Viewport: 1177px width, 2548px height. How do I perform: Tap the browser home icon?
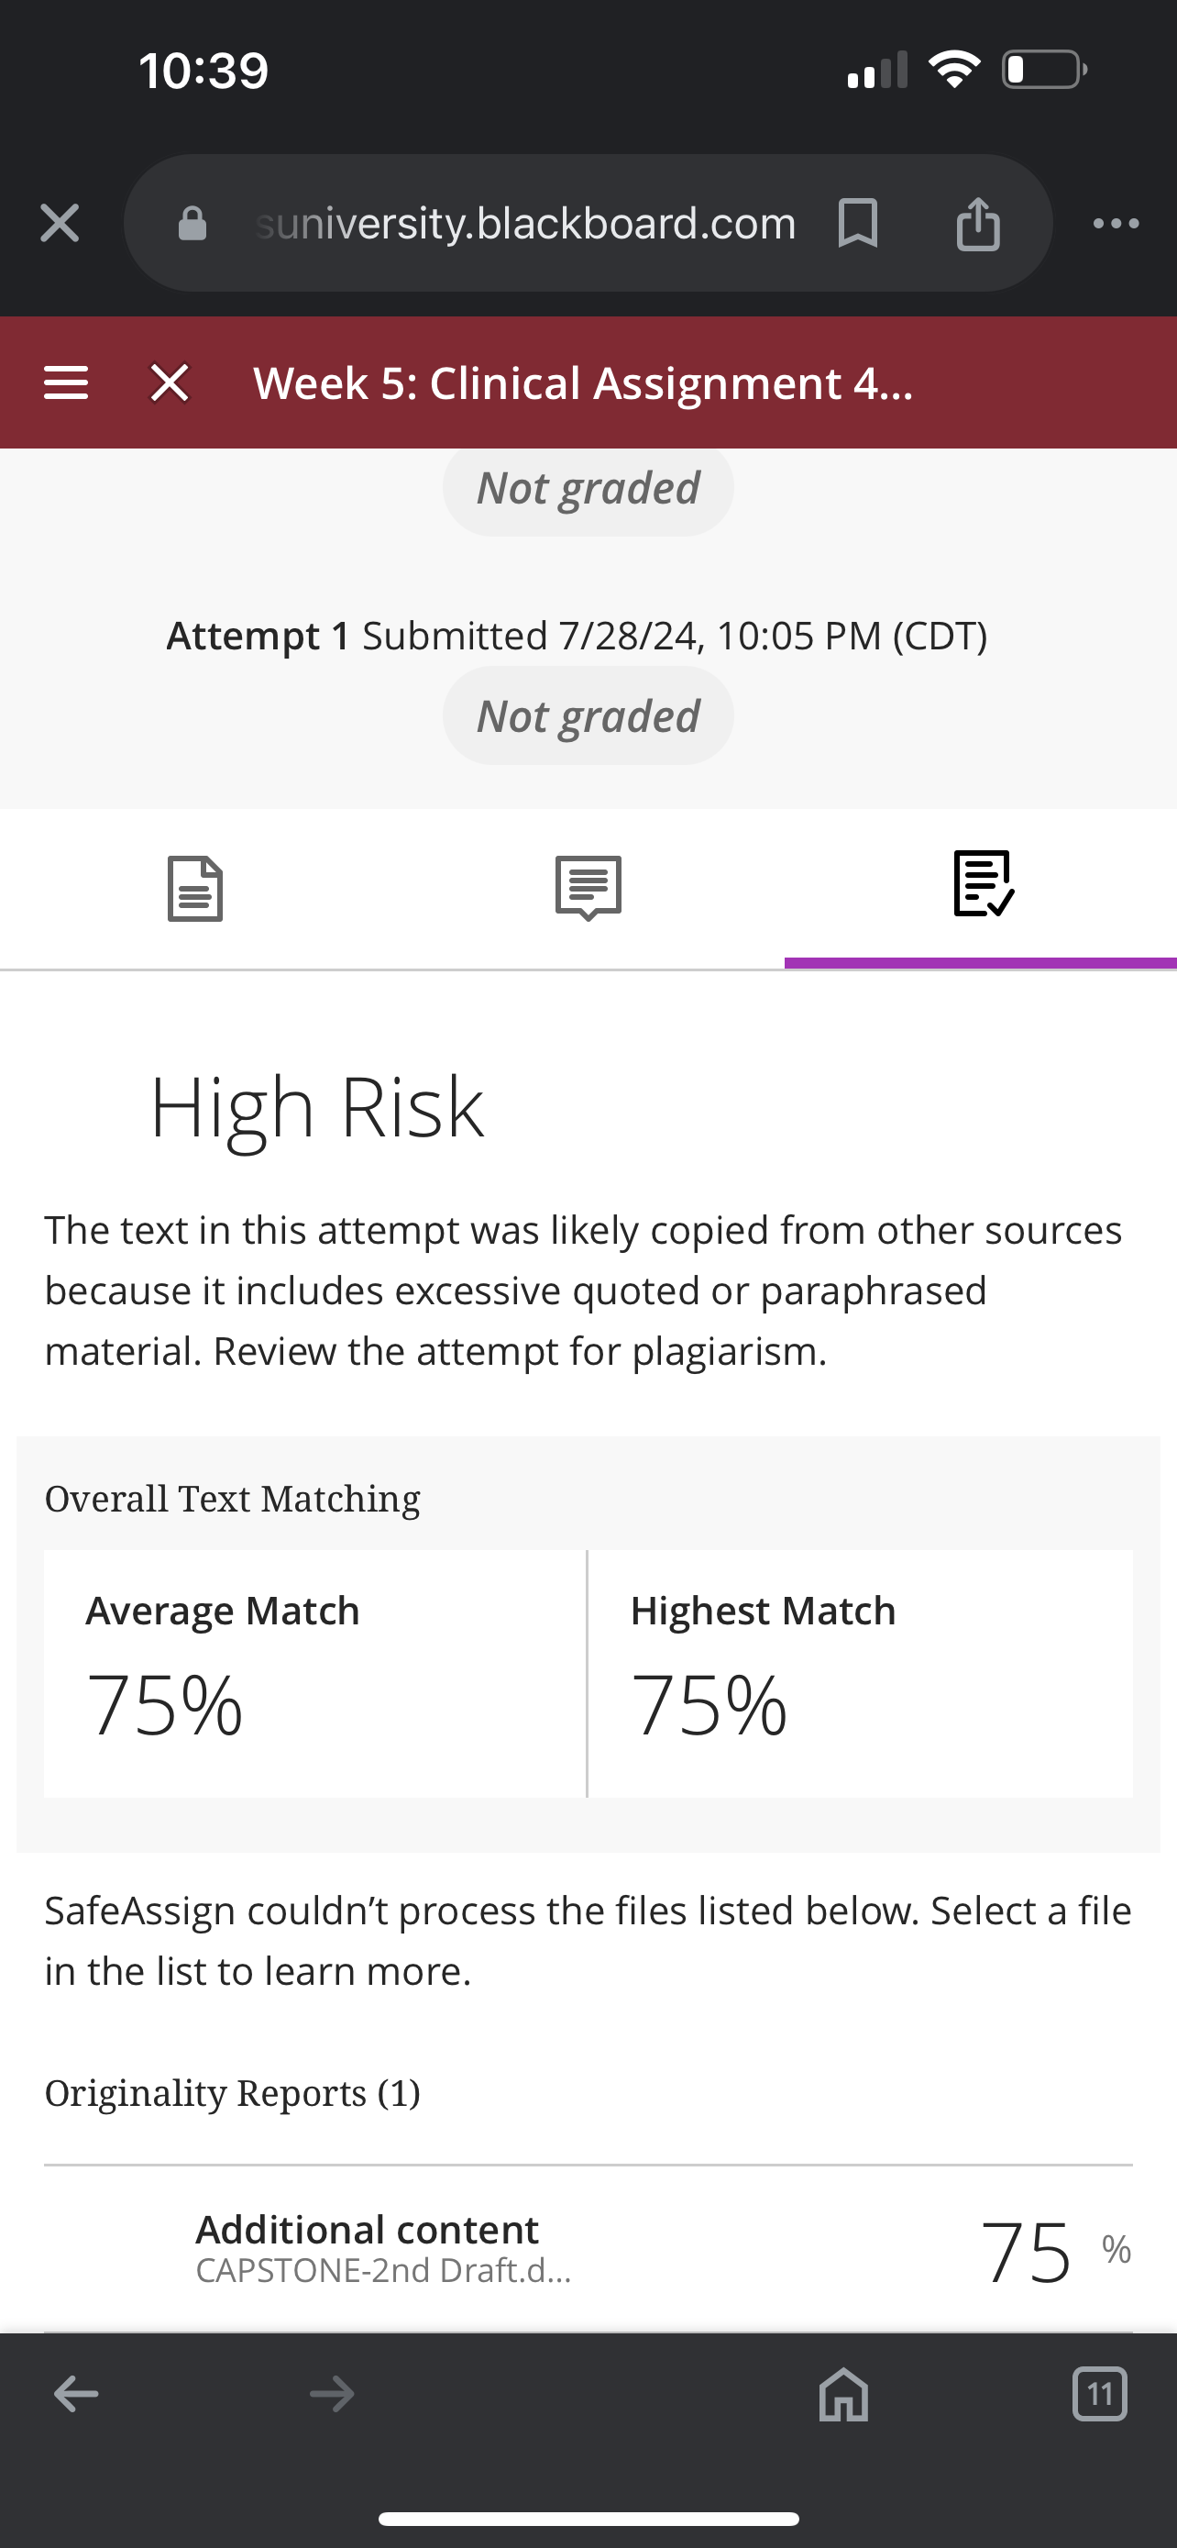844,2395
